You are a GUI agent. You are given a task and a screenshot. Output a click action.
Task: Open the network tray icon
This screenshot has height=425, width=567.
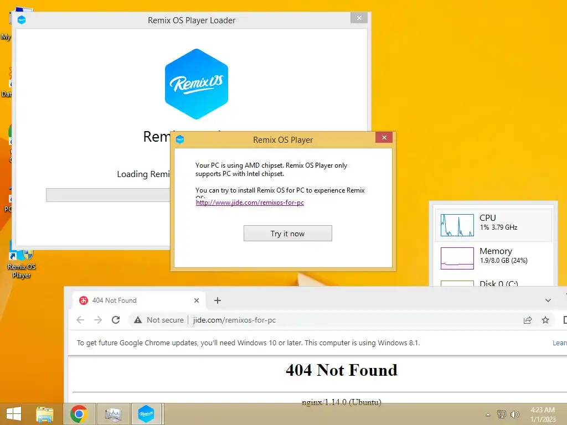[502, 414]
